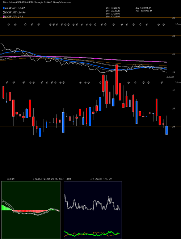Click the 'Pre L: 22.06' low value
Screen dimensions: 181x239
(113, 14)
